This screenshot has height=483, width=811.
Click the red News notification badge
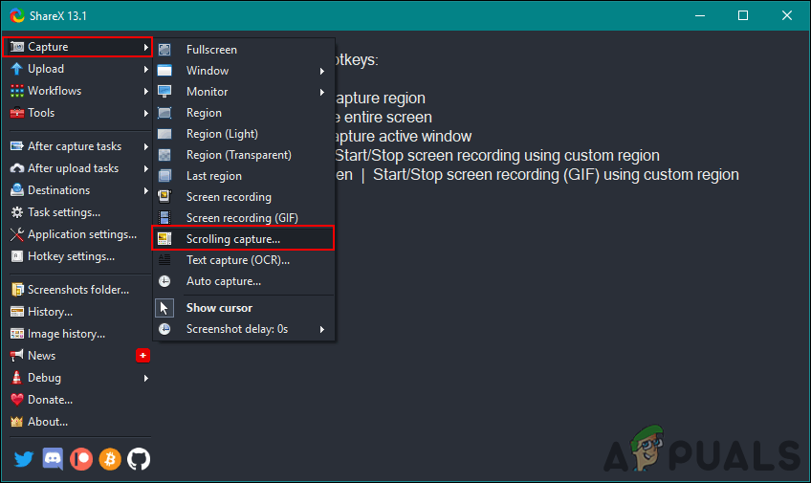(142, 356)
